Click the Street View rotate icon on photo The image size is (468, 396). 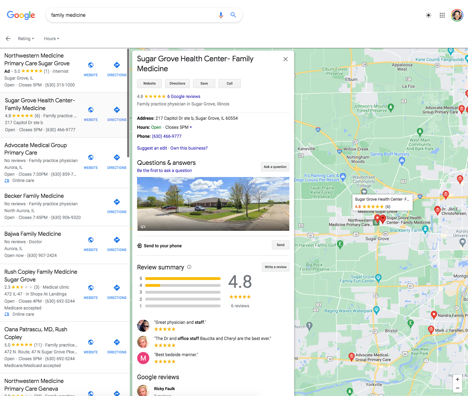143,227
